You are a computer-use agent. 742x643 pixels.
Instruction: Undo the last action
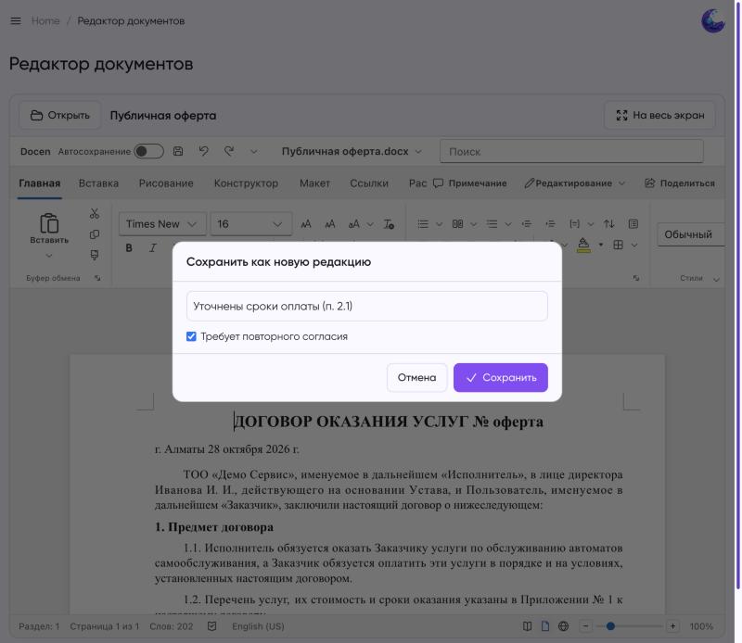click(203, 151)
